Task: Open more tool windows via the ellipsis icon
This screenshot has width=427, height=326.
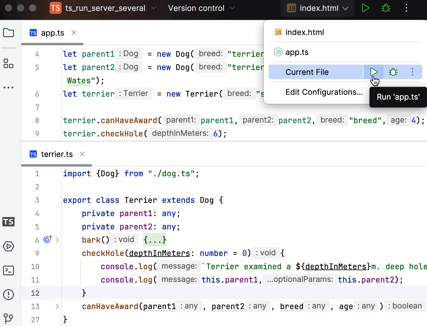Action: (8, 88)
